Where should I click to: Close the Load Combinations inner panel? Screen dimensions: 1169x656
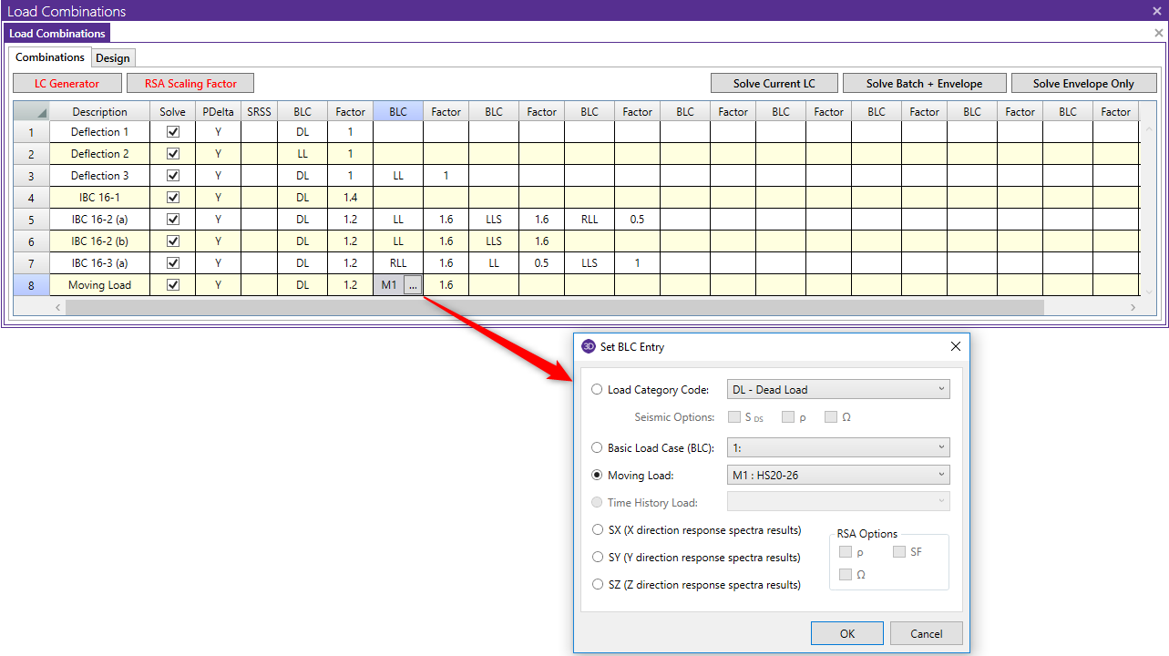(x=1159, y=33)
